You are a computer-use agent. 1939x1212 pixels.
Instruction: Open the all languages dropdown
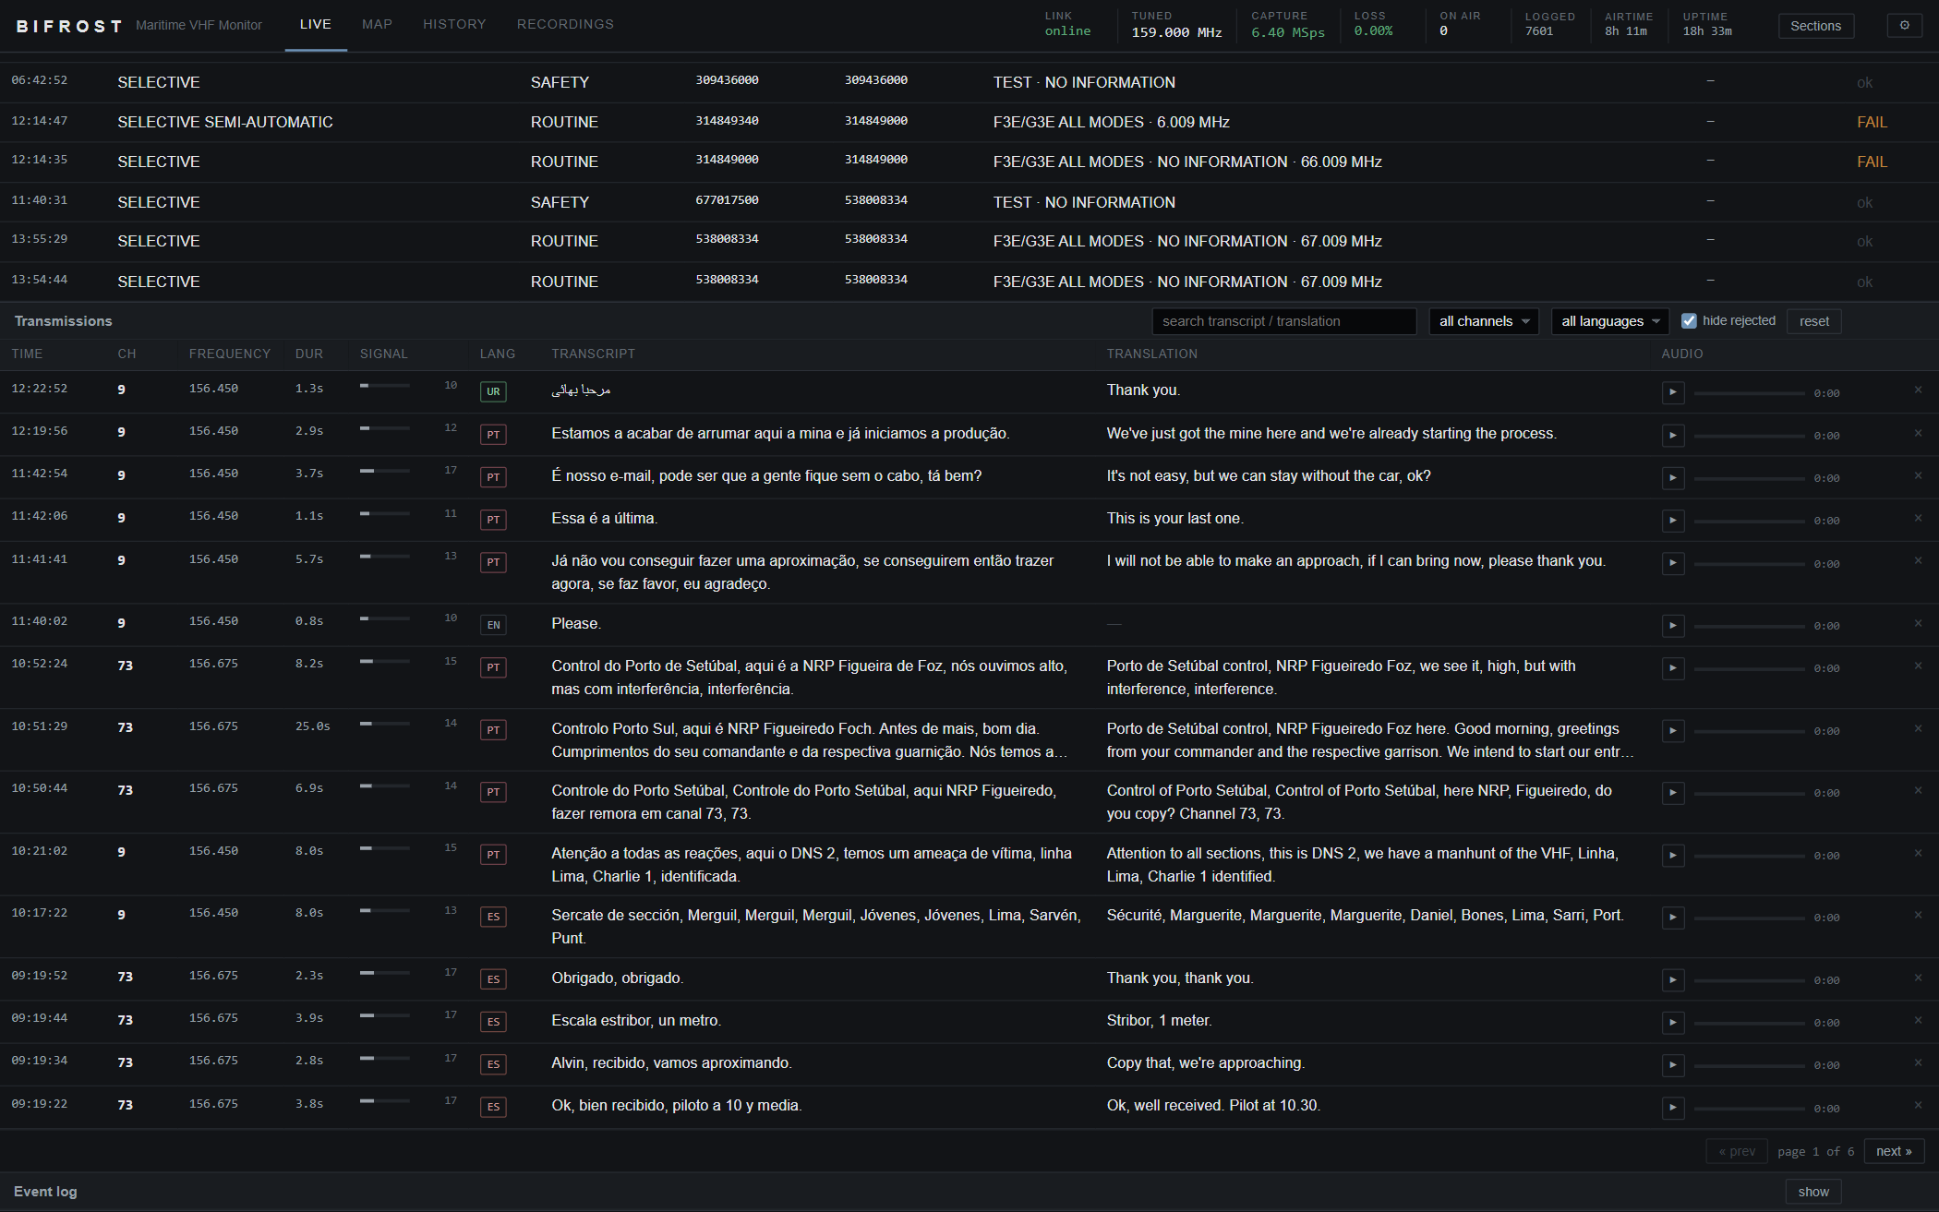click(x=1609, y=321)
